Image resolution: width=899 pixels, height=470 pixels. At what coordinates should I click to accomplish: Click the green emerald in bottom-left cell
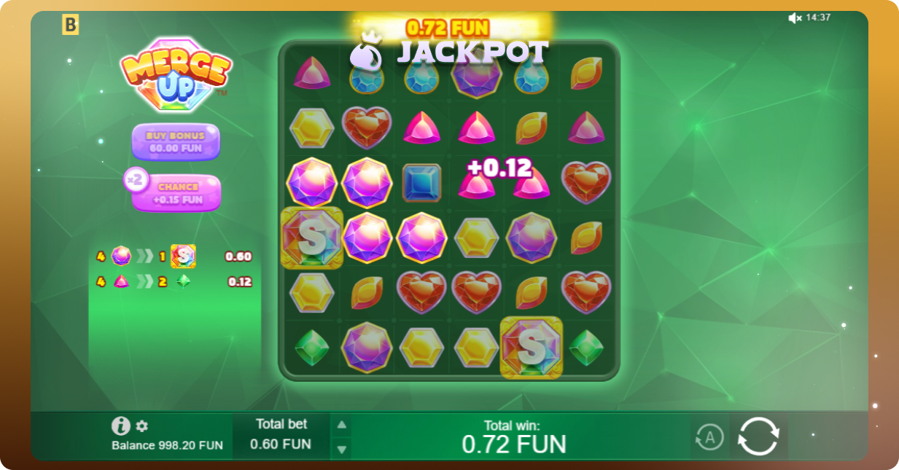(x=311, y=348)
